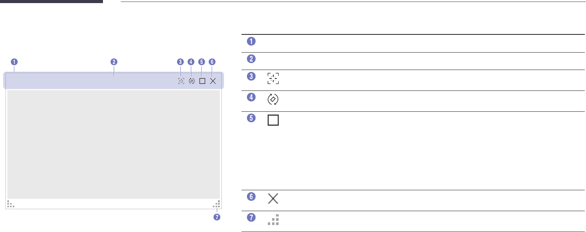The width and height of the screenshot is (586, 232).
Task: Click number 2 badge in the legend table
Action: 251,59
